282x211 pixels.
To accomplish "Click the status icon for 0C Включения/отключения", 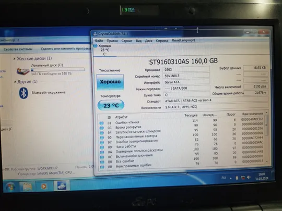I will coord(102,157).
